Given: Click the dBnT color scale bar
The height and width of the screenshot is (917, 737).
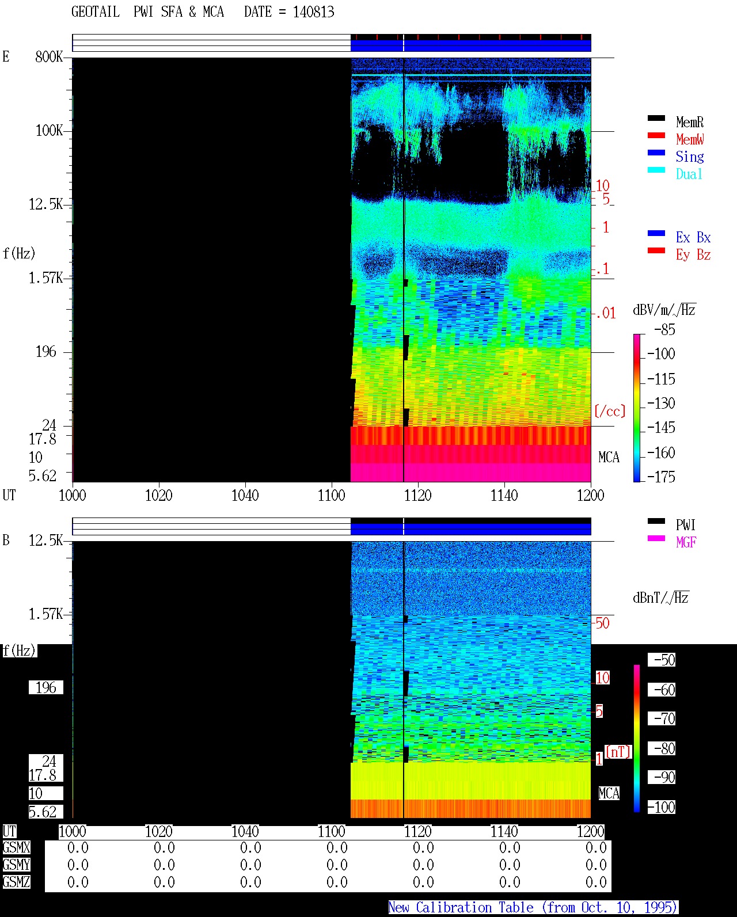Looking at the screenshot, I should tap(637, 739).
